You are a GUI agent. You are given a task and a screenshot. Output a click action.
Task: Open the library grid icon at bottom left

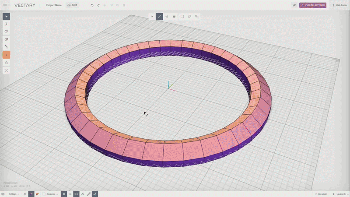3,194
